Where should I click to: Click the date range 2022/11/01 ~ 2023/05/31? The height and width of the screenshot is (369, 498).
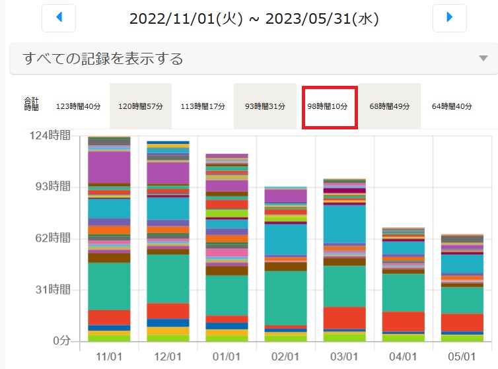(x=254, y=18)
